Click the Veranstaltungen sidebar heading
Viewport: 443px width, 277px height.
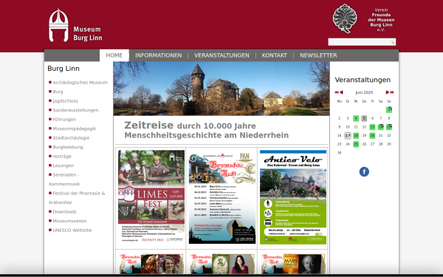pyautogui.click(x=363, y=80)
